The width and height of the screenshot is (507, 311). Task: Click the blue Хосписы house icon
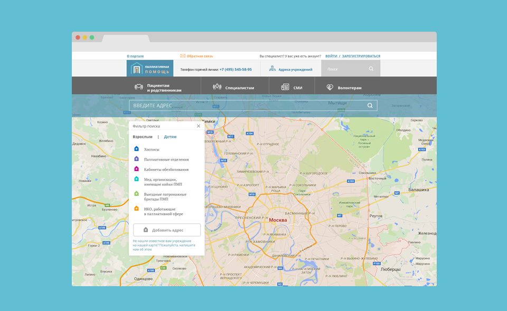[x=136, y=149]
